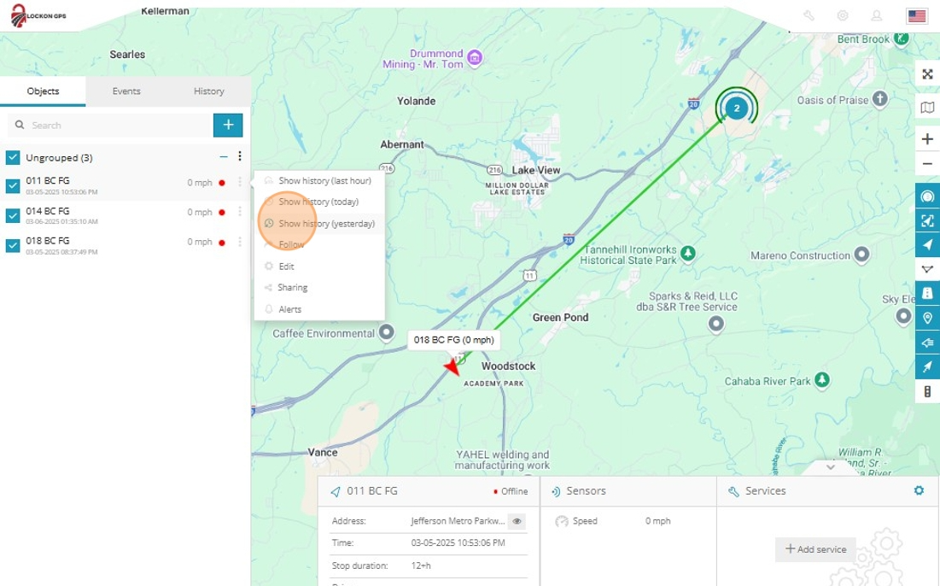Open the tools wrench icon in header
940x586 pixels.
[x=809, y=16]
